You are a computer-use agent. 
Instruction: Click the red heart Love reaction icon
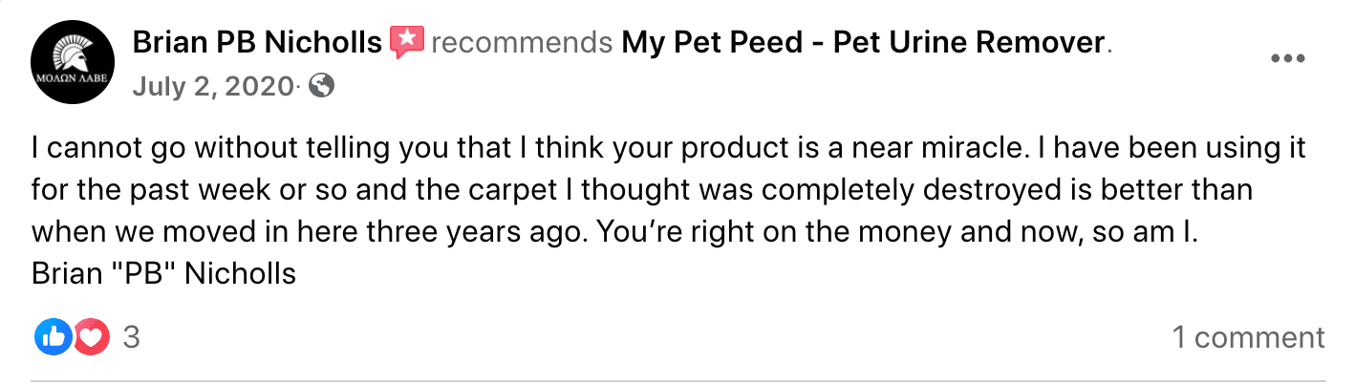(x=90, y=337)
